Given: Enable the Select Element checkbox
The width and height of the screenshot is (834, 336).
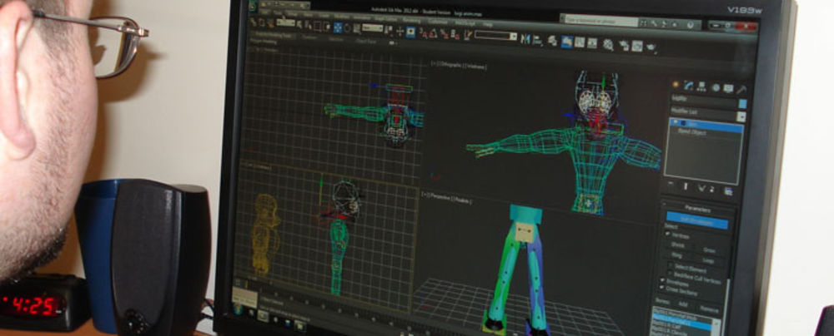Looking at the screenshot, I should click(671, 264).
